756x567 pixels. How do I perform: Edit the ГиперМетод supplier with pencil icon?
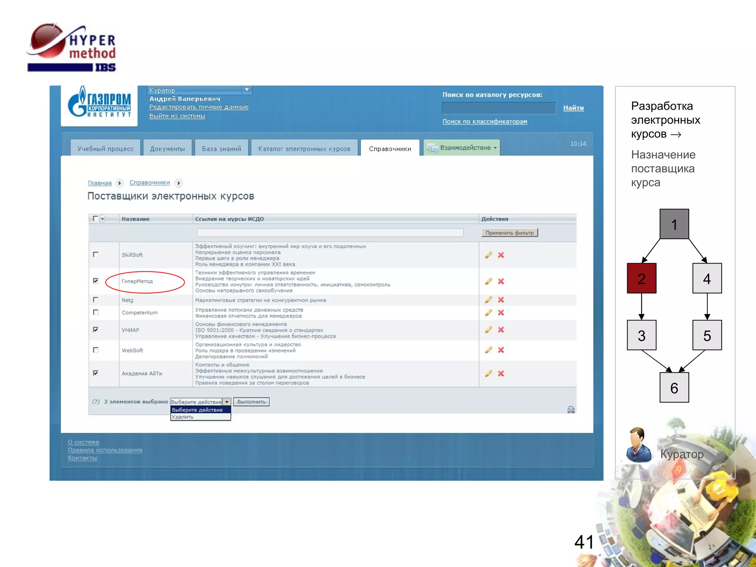click(x=488, y=281)
